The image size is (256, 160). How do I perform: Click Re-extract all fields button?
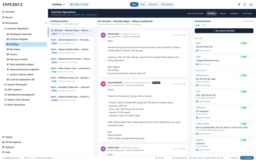click(x=224, y=31)
